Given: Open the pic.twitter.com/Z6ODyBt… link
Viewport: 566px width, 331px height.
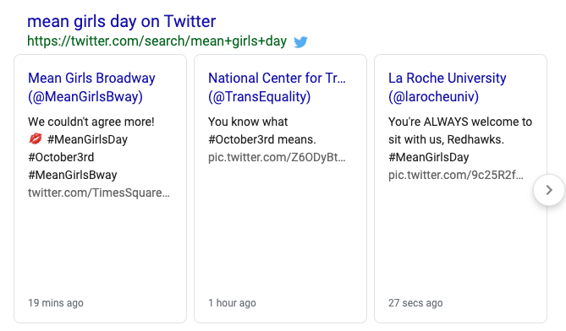Looking at the screenshot, I should pyautogui.click(x=277, y=157).
